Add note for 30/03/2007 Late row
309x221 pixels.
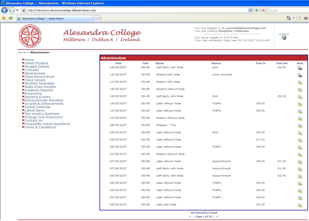(x=300, y=198)
